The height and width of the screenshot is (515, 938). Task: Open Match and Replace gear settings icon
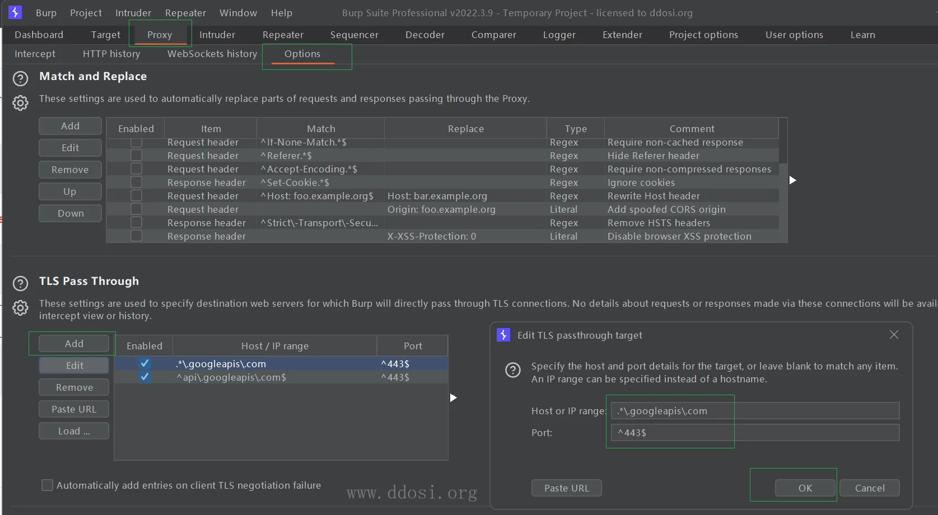pos(20,103)
